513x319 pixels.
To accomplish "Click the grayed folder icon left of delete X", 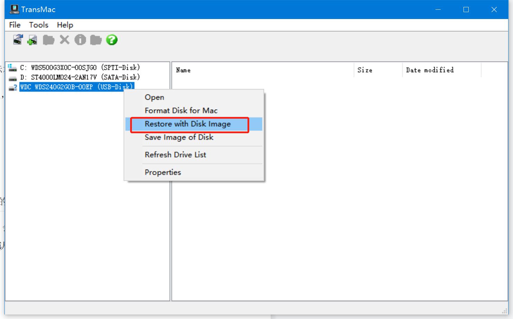I will tap(48, 40).
